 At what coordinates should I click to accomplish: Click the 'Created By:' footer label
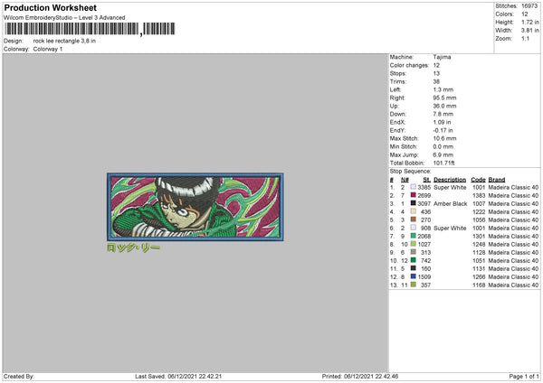click(x=19, y=377)
